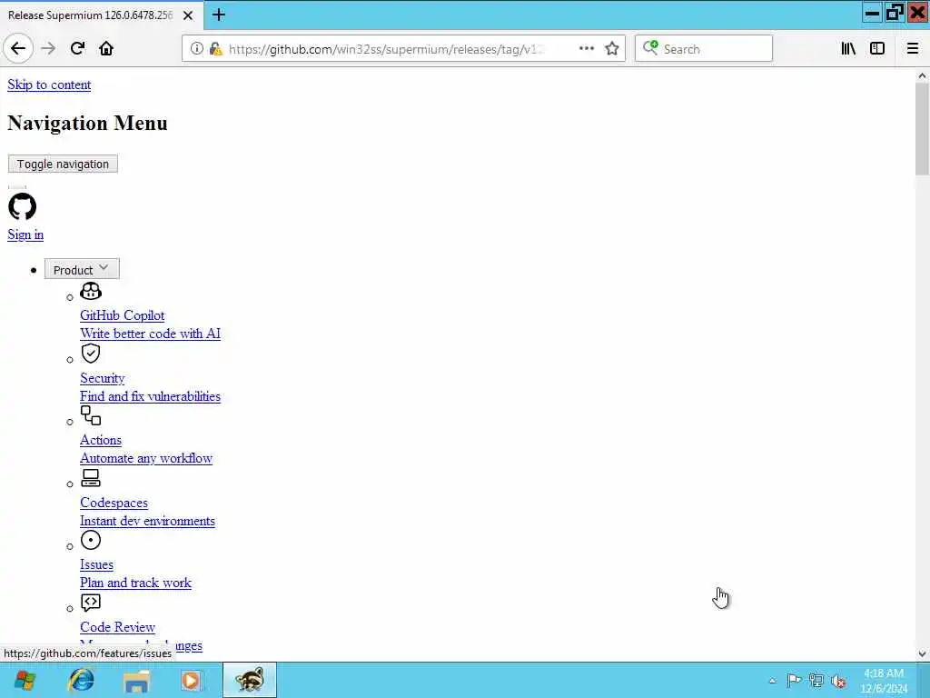Screen dimensions: 930x698
Task: Launch Internet Explorer from taskbar
Action: pos(81,680)
